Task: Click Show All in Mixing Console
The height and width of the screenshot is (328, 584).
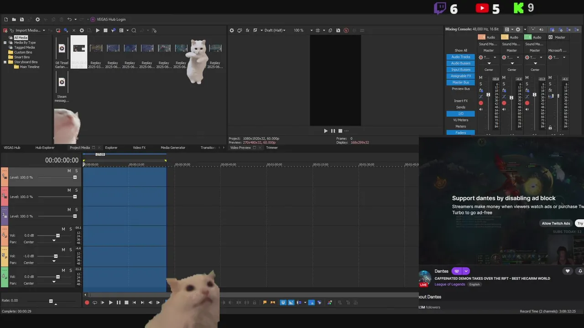Action: pos(460,51)
